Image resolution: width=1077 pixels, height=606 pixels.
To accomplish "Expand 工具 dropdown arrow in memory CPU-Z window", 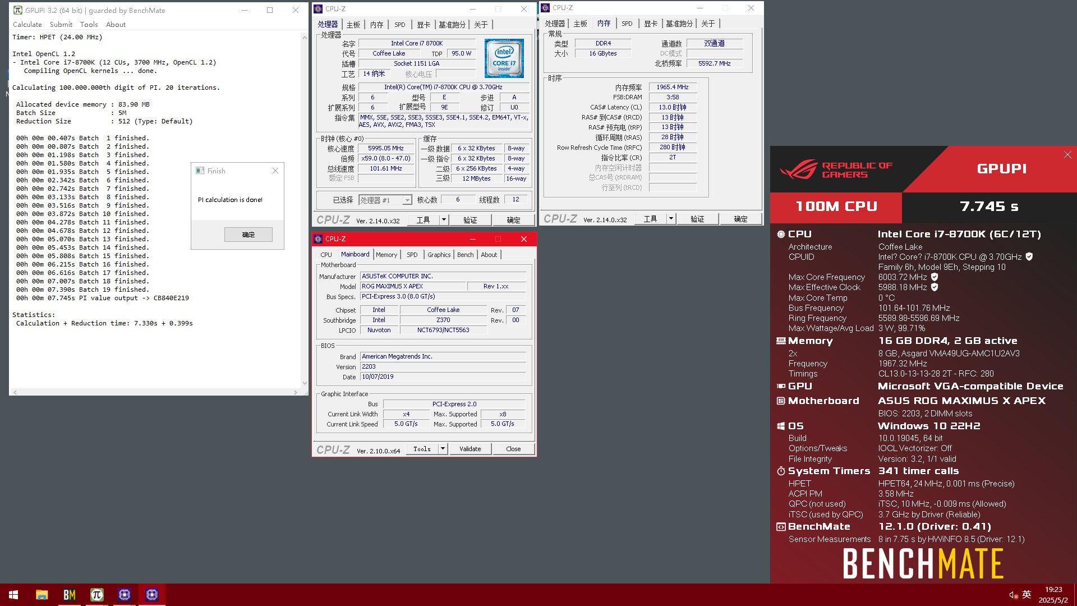I will click(671, 219).
